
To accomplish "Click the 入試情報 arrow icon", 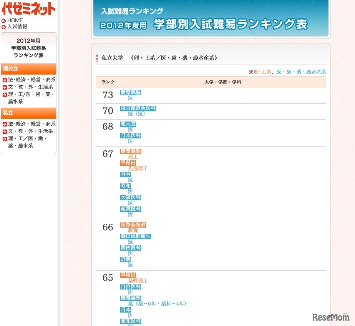I will [x=4, y=27].
